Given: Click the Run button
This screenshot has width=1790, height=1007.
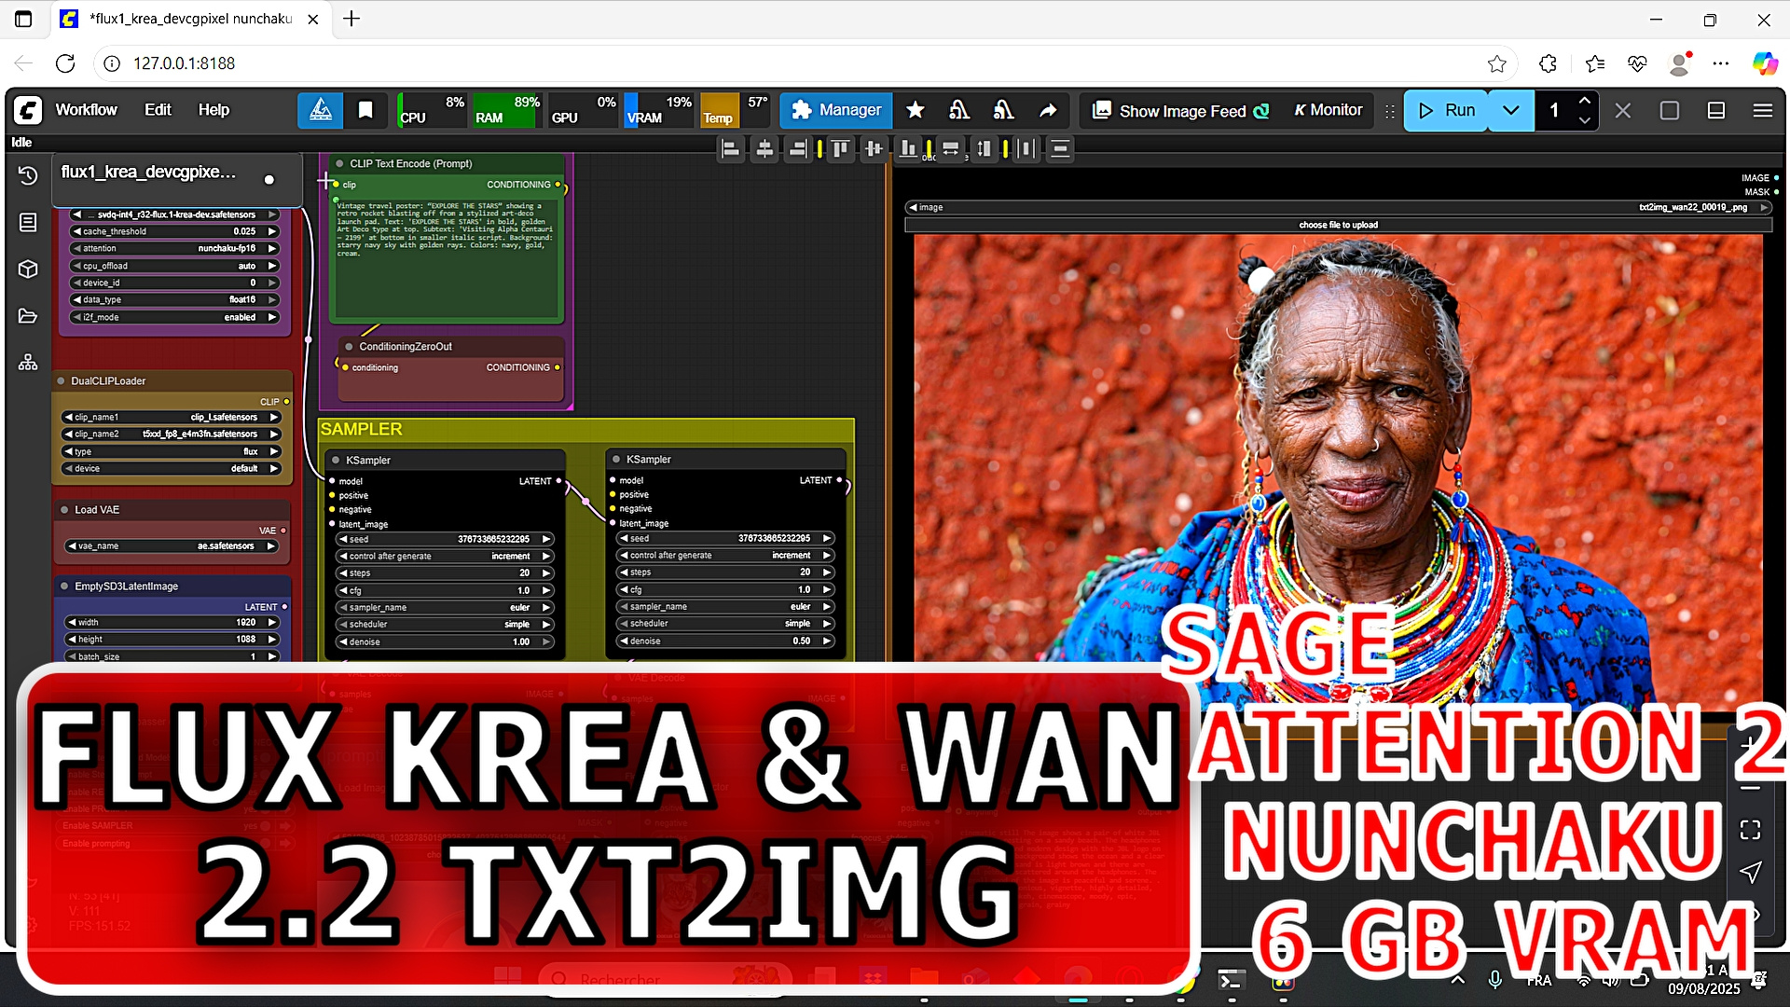Looking at the screenshot, I should click(x=1447, y=110).
